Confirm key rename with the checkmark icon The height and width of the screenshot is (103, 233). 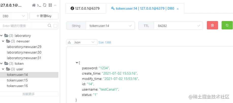[130, 26]
